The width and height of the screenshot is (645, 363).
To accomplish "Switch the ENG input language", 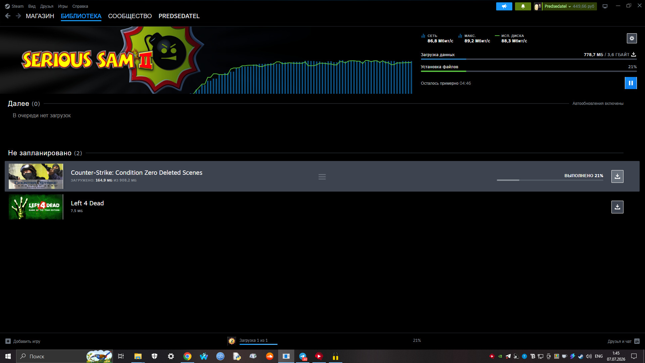I will coord(599,356).
